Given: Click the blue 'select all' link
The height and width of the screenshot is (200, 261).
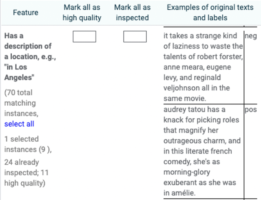Looking at the screenshot, I should (x=19, y=124).
